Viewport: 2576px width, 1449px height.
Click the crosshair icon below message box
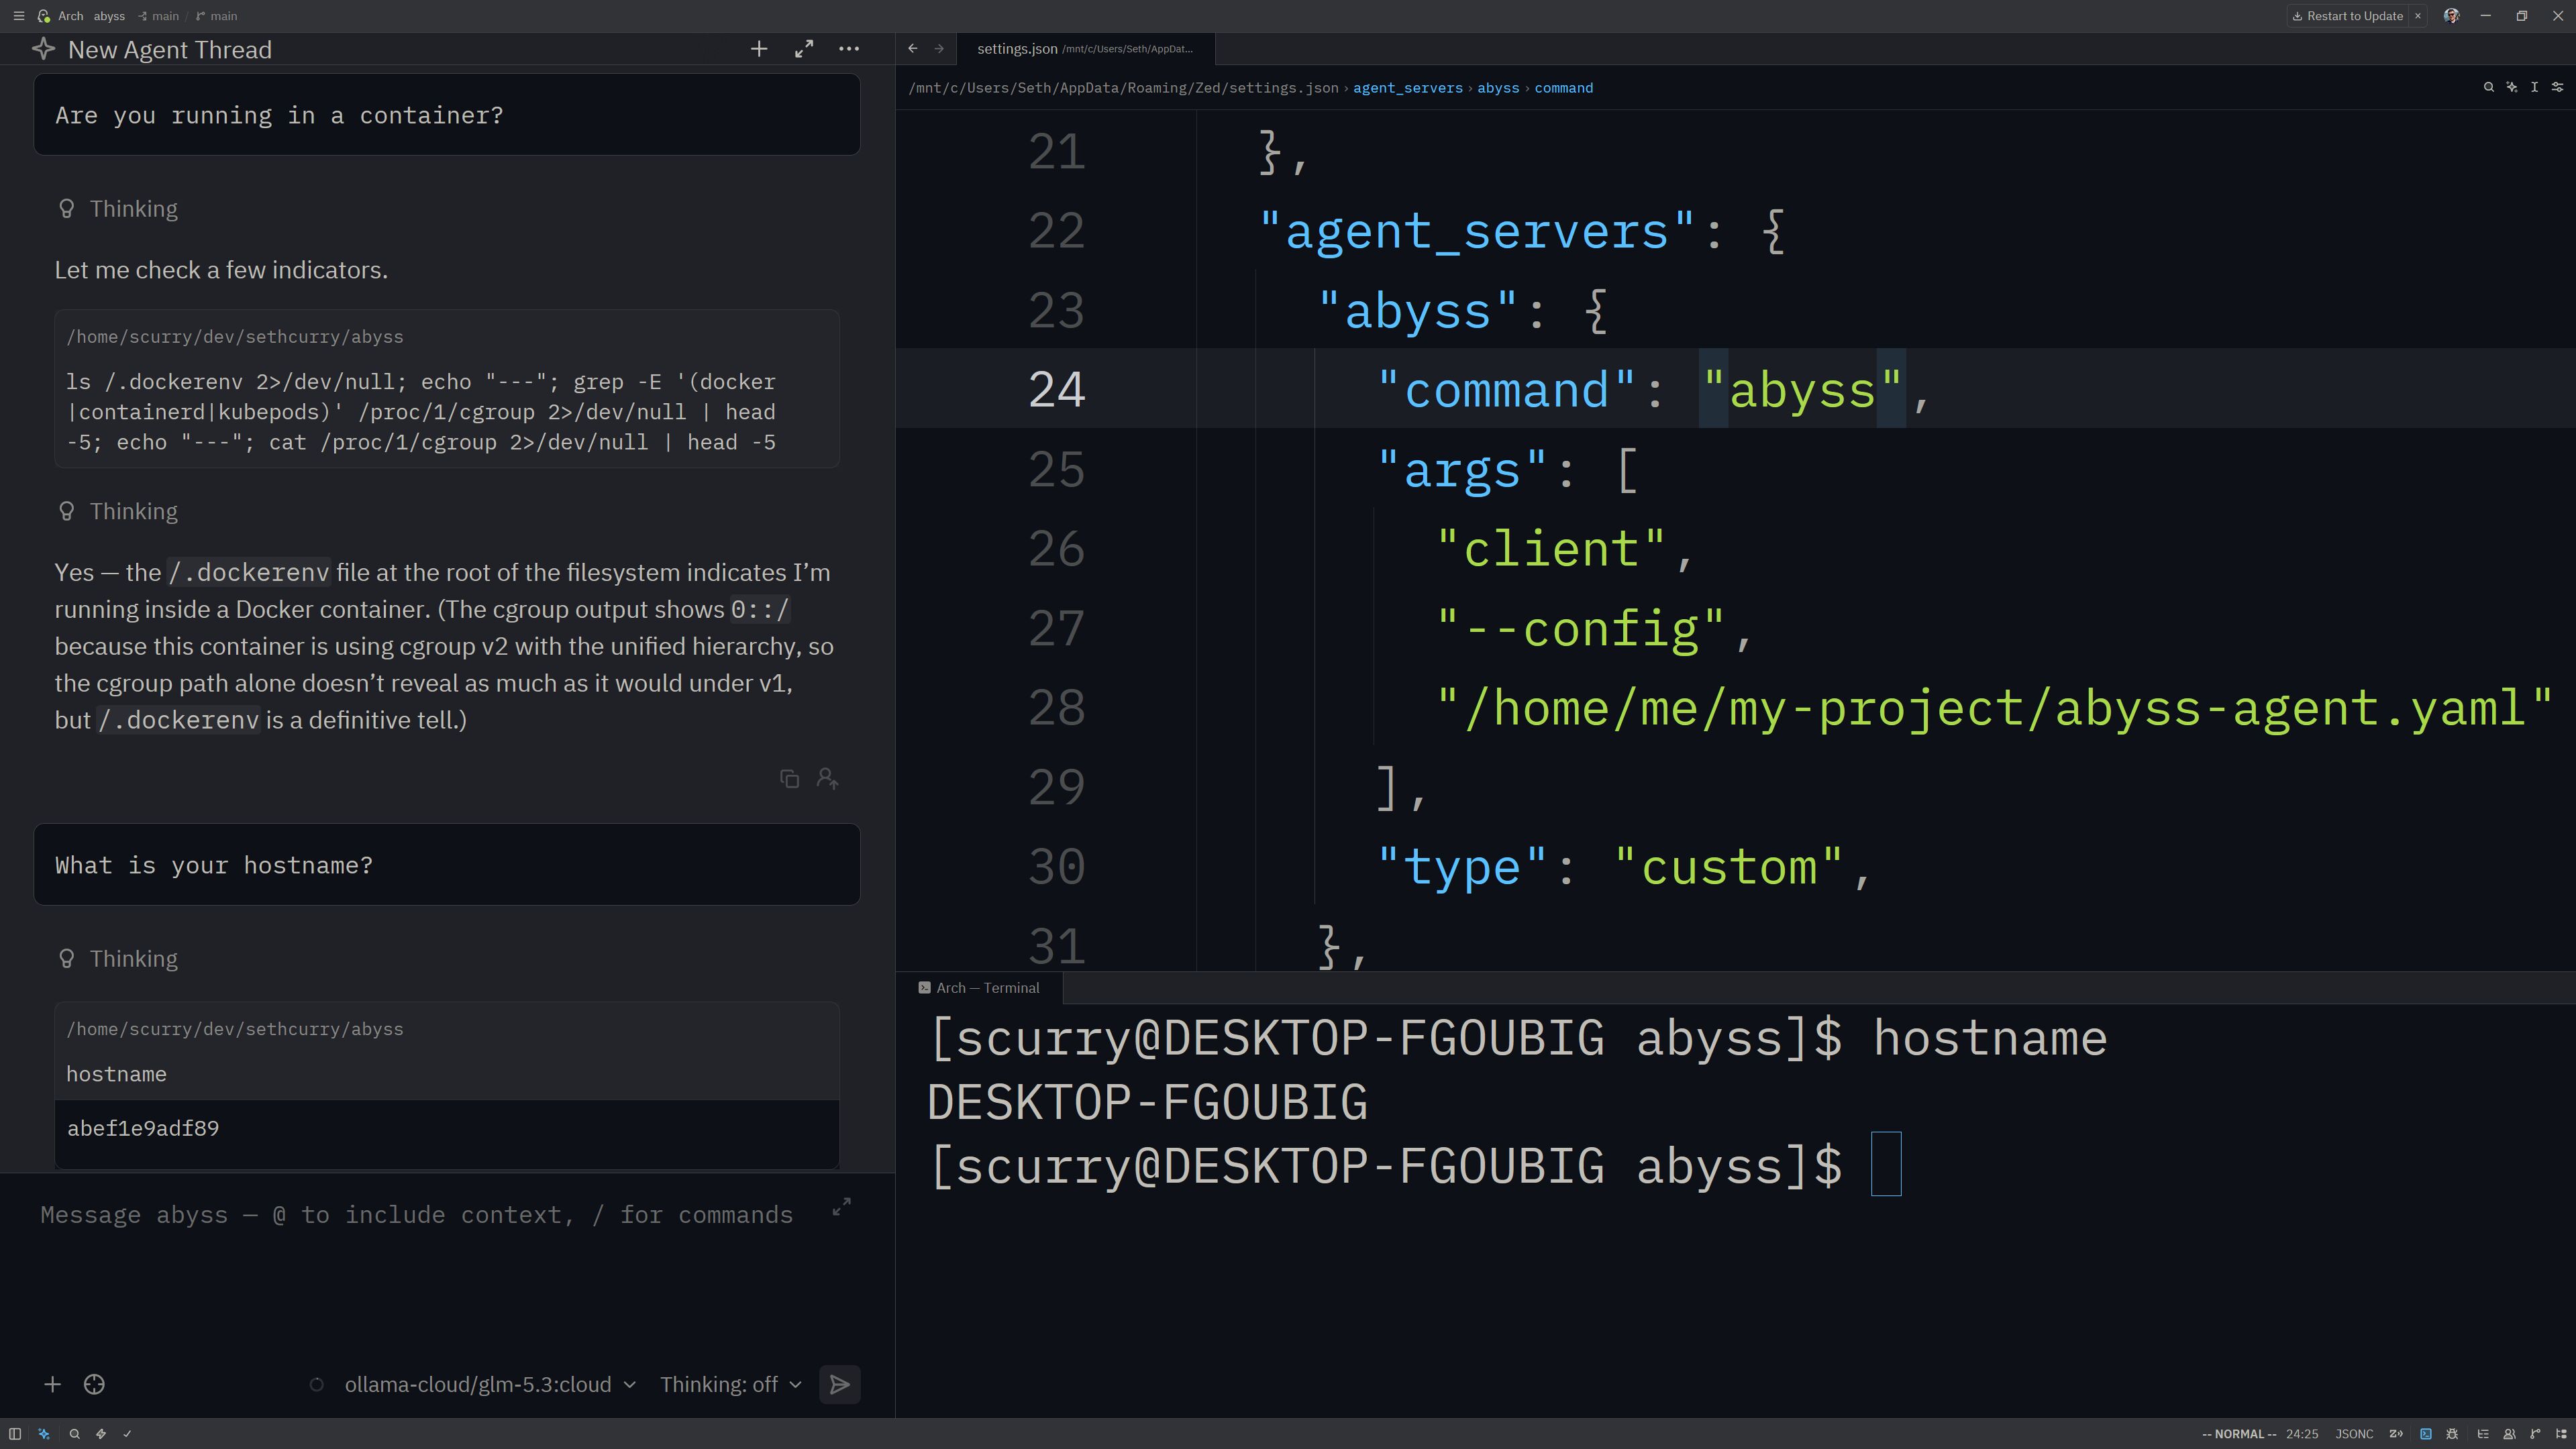tap(94, 1384)
